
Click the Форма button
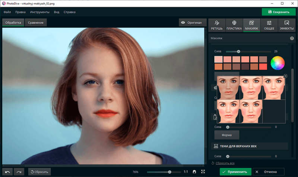[x=226, y=135]
